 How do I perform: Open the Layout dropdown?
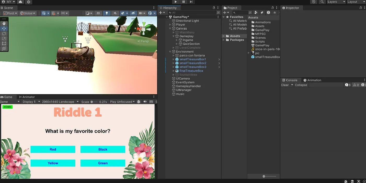pyautogui.click(x=356, y=2)
